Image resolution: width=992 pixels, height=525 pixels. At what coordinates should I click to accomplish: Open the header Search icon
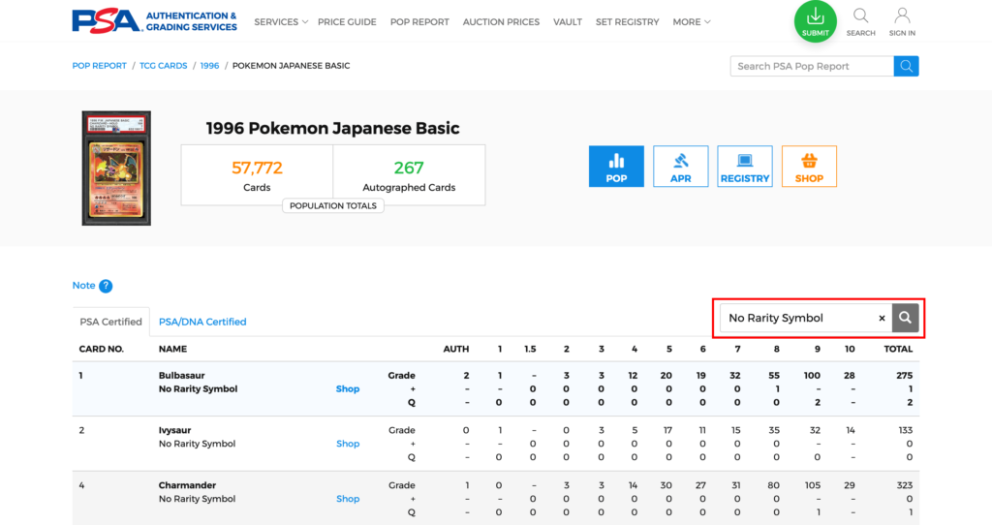pyautogui.click(x=860, y=21)
